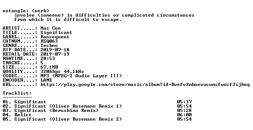Click the retail date 2019-07-19
253x130 pixels.
tap(55, 54)
